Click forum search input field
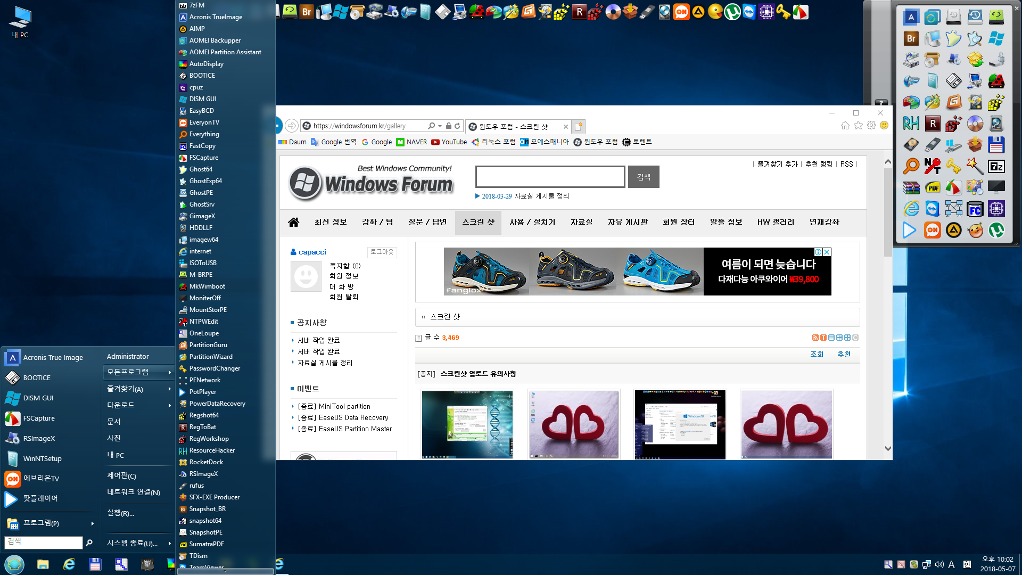Viewport: 1022px width, 575px height. [x=550, y=177]
